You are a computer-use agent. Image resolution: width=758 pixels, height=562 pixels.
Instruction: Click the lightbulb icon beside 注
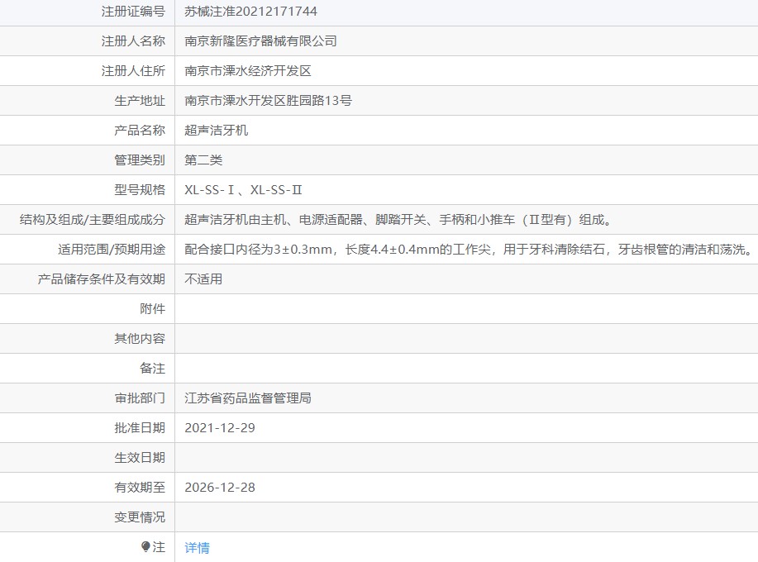145,546
